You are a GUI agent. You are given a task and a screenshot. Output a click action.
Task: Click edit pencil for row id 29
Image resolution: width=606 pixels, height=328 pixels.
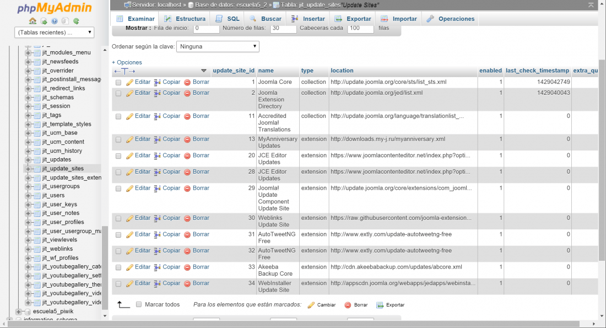pos(130,189)
